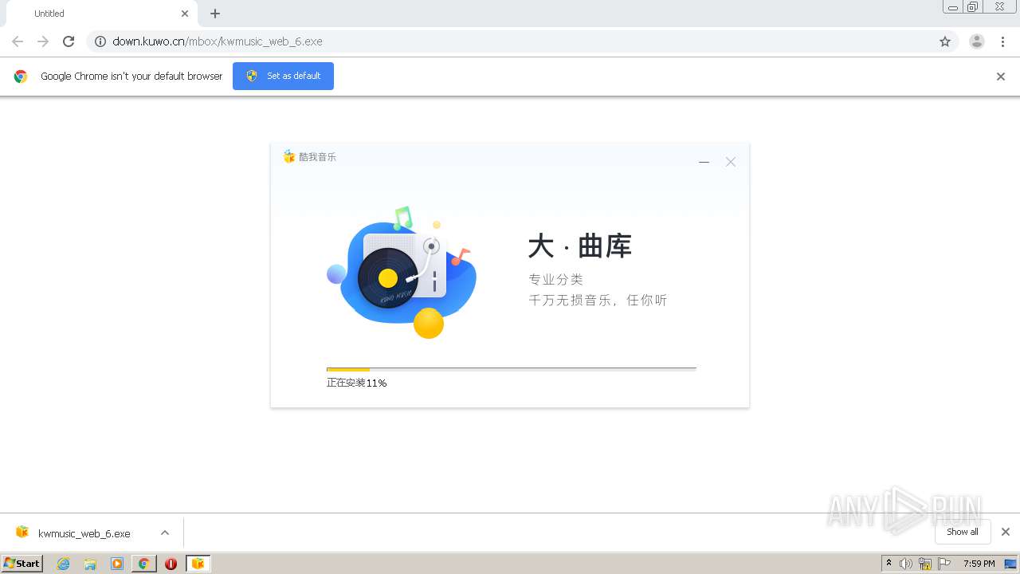
Task: Minimize the Kuwo Music installer window
Action: pos(704,162)
